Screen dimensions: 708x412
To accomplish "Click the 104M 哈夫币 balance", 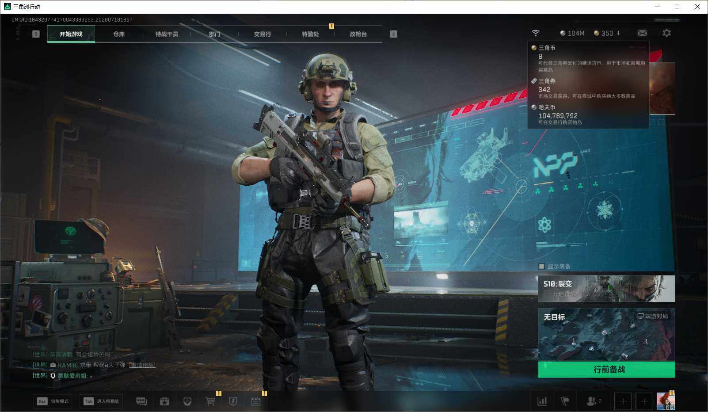I will point(572,33).
